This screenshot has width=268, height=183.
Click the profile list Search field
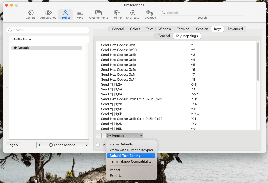click(48, 30)
